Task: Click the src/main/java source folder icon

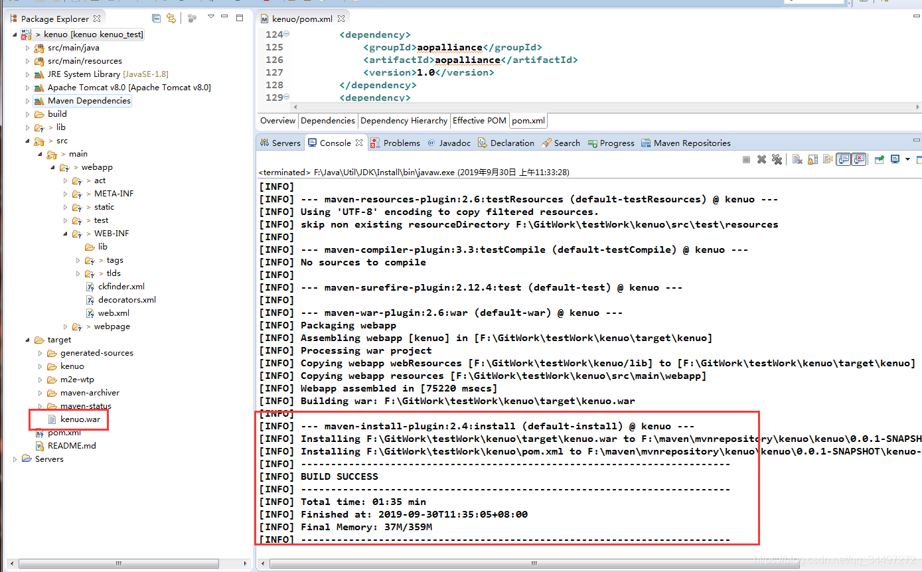Action: tap(40, 48)
